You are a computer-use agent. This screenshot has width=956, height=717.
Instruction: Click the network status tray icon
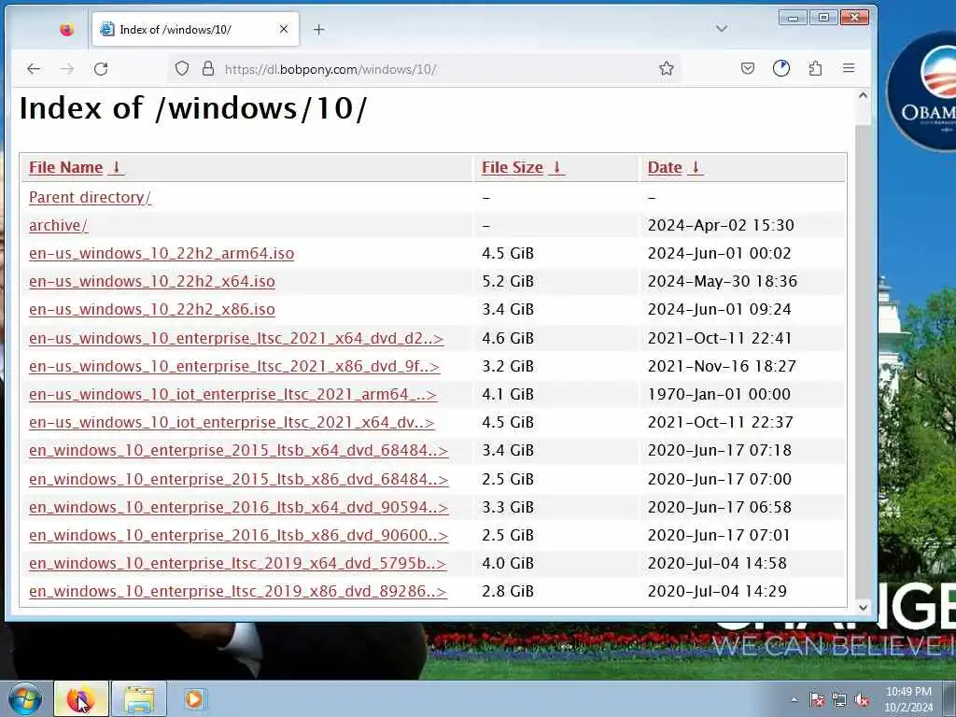click(839, 699)
